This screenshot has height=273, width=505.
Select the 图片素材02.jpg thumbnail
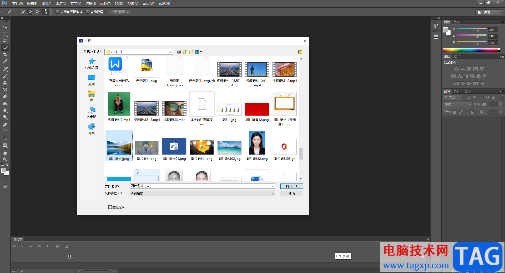(x=229, y=147)
